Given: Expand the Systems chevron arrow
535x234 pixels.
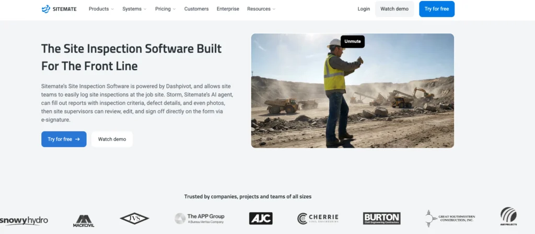Looking at the screenshot, I should (x=145, y=9).
